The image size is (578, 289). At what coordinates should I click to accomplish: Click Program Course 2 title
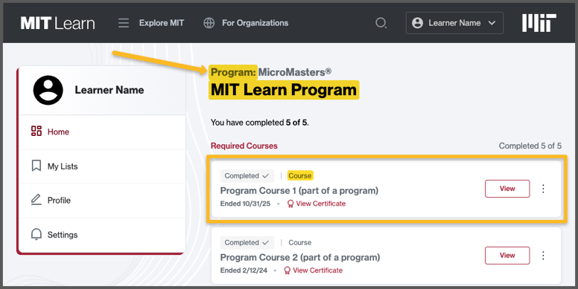(x=300, y=258)
